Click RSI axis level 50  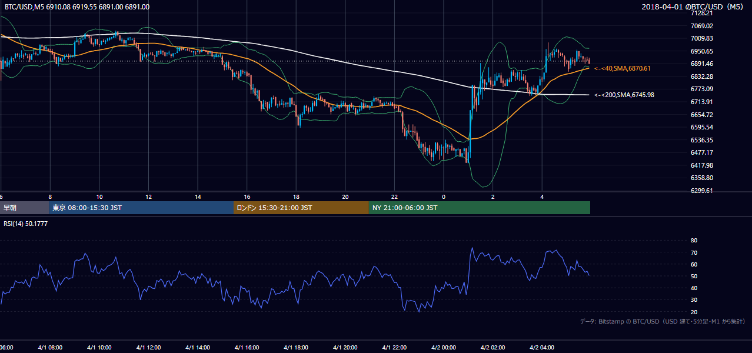(x=694, y=276)
